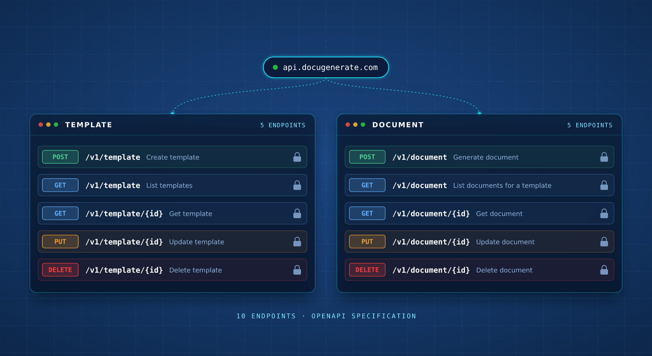Click '5 ENDPOINTS' in the TEMPLATE panel header
This screenshot has height=356, width=652.
click(283, 125)
